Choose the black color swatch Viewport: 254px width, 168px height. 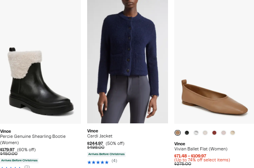(187, 133)
